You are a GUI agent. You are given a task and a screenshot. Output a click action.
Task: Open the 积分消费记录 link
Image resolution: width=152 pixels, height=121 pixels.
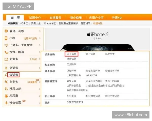[93, 96]
